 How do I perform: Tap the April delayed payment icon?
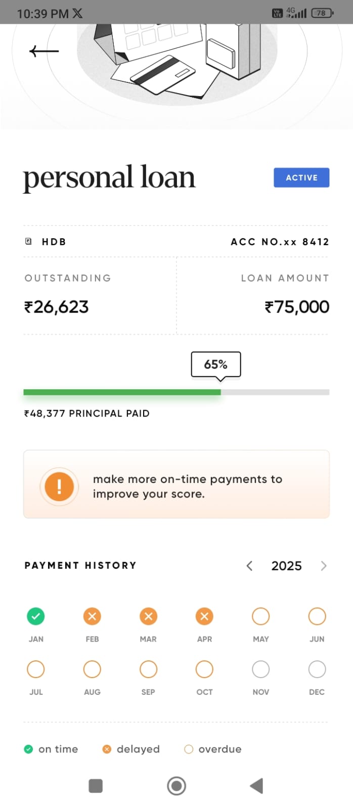(204, 616)
